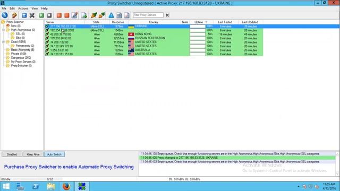Open PowerShell from the taskbar

click(x=36, y=186)
